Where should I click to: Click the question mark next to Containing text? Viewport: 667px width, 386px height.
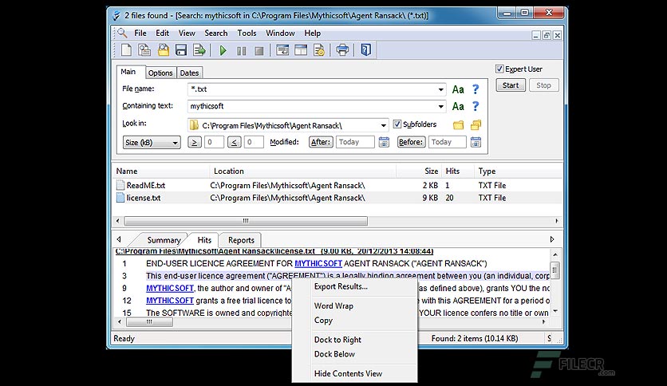click(476, 106)
